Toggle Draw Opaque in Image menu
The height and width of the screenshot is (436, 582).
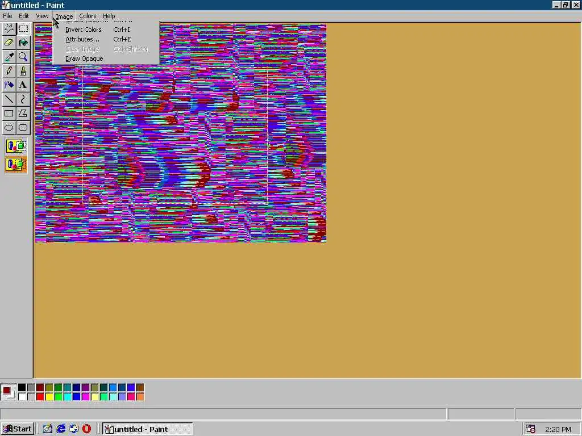pos(106,58)
